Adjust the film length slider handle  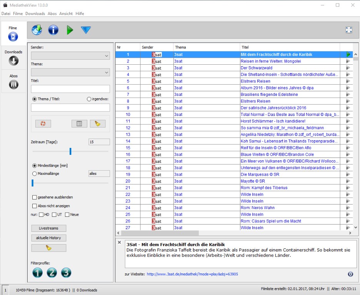coord(33,183)
